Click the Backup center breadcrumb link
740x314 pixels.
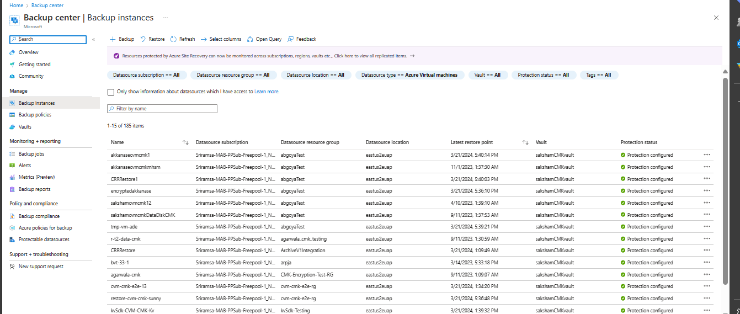49,6
